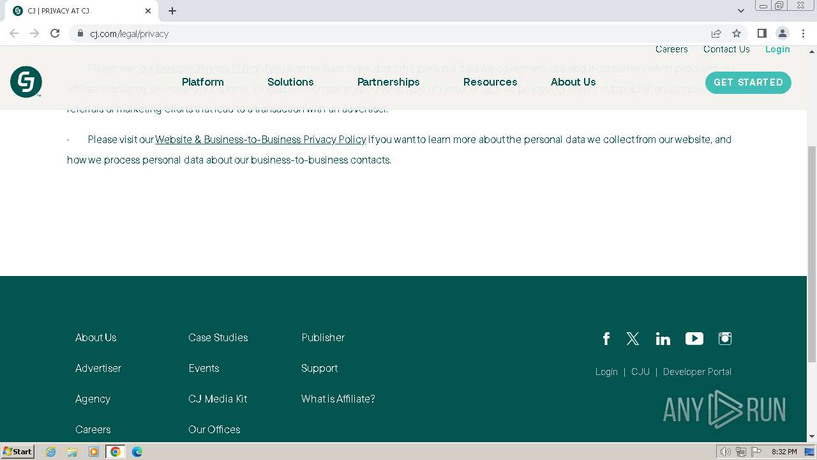The width and height of the screenshot is (817, 460).
Task: Click the CJ logo in header
Action: [26, 82]
